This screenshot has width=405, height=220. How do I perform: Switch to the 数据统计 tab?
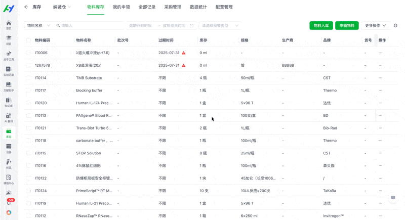[198, 7]
